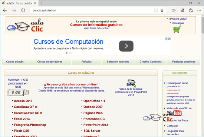This screenshot has height=137, width=204.
Task: Open the Artículos menu tab
Action: (86, 62)
